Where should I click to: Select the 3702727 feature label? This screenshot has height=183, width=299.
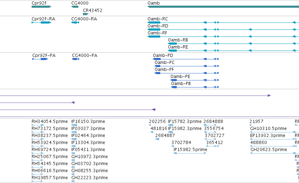215,136
